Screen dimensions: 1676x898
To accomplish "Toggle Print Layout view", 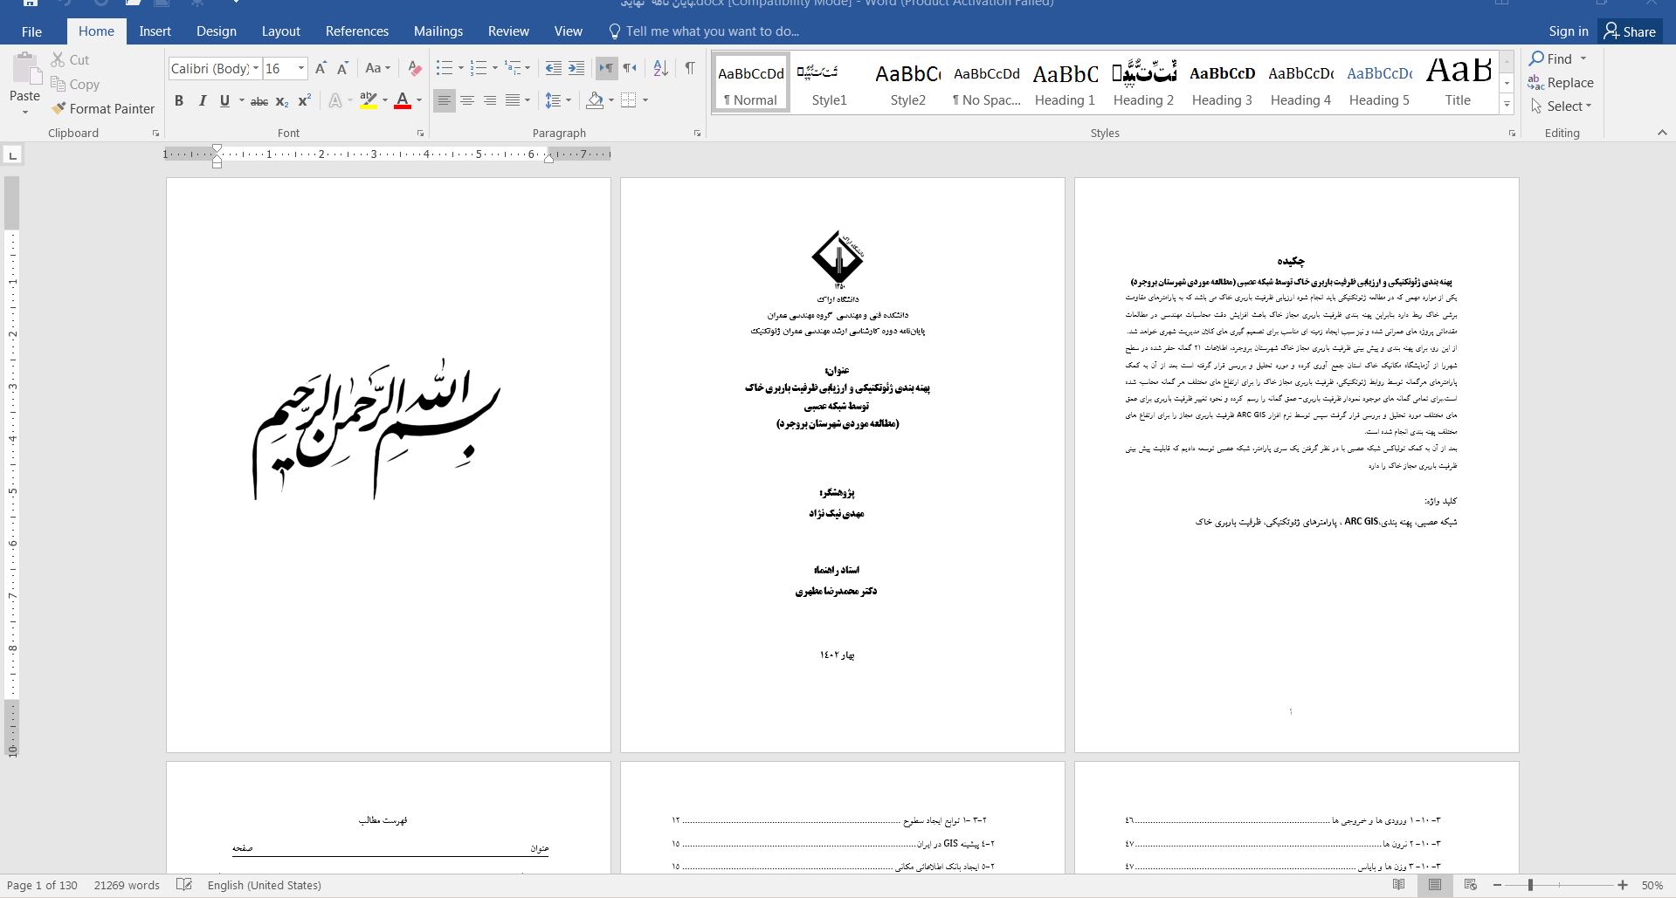I will tap(1435, 885).
